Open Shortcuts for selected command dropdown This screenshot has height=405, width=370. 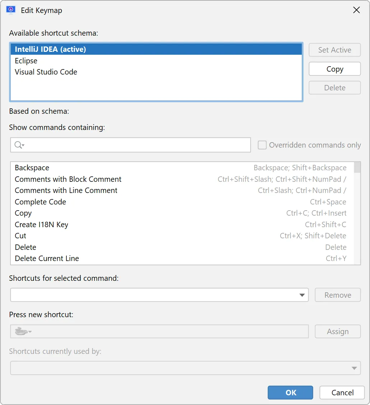click(x=302, y=295)
